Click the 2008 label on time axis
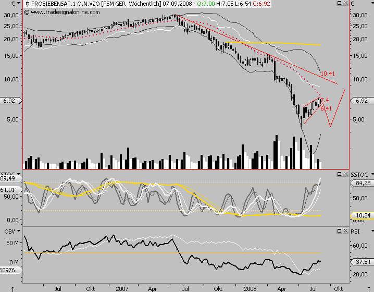The height and width of the screenshot is (292, 374). [x=250, y=289]
